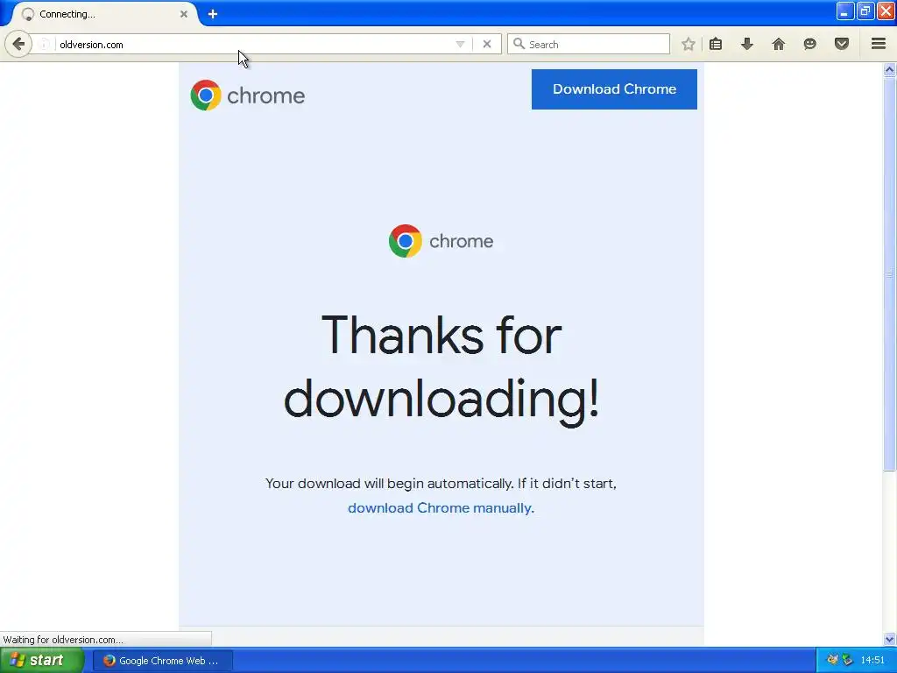Click the search magnifier icon
The width and height of the screenshot is (897, 673).
pyautogui.click(x=519, y=44)
